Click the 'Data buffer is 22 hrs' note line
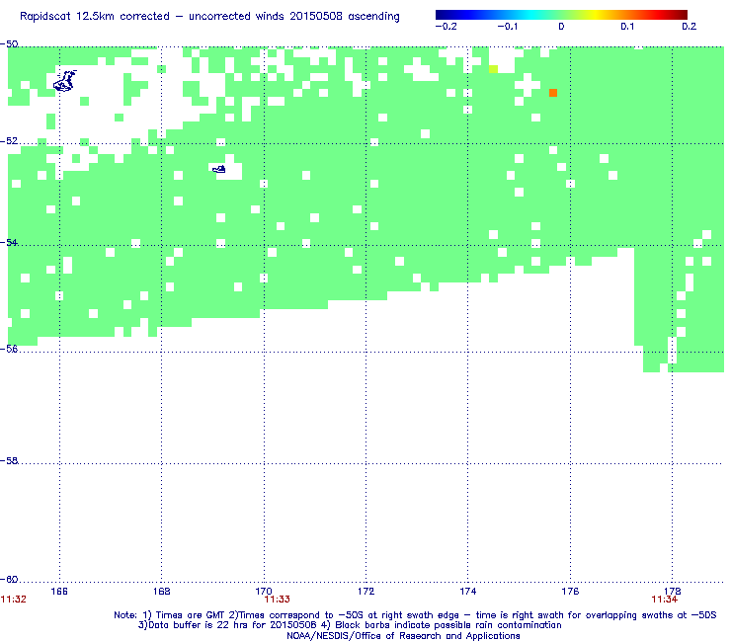 [350, 625]
